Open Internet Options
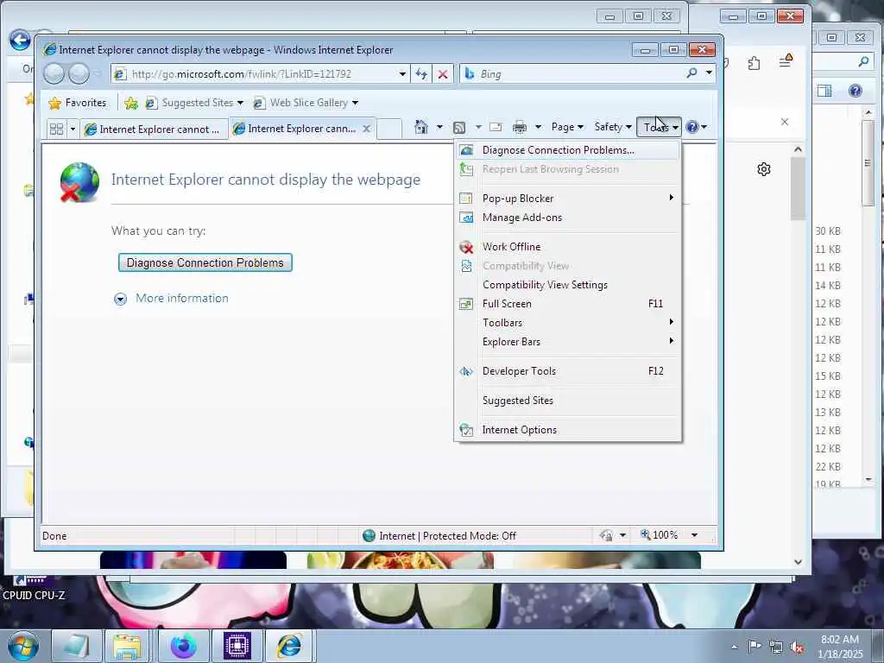 pyautogui.click(x=568, y=430)
